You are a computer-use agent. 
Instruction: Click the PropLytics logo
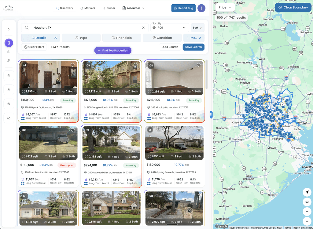coord(9,8)
